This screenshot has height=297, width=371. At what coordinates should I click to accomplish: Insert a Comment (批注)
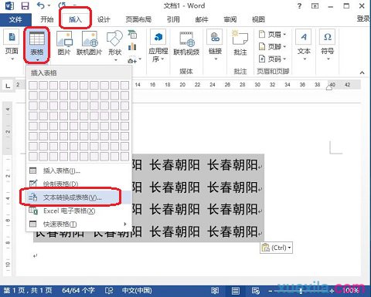pos(240,43)
